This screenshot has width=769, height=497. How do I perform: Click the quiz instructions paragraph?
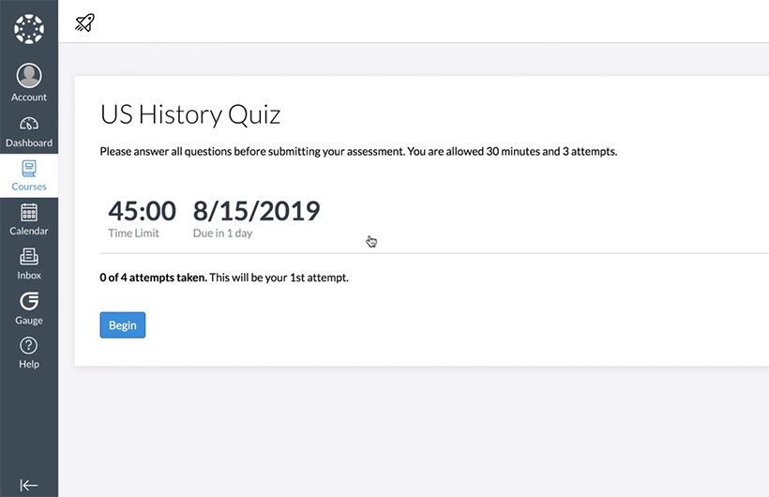358,152
